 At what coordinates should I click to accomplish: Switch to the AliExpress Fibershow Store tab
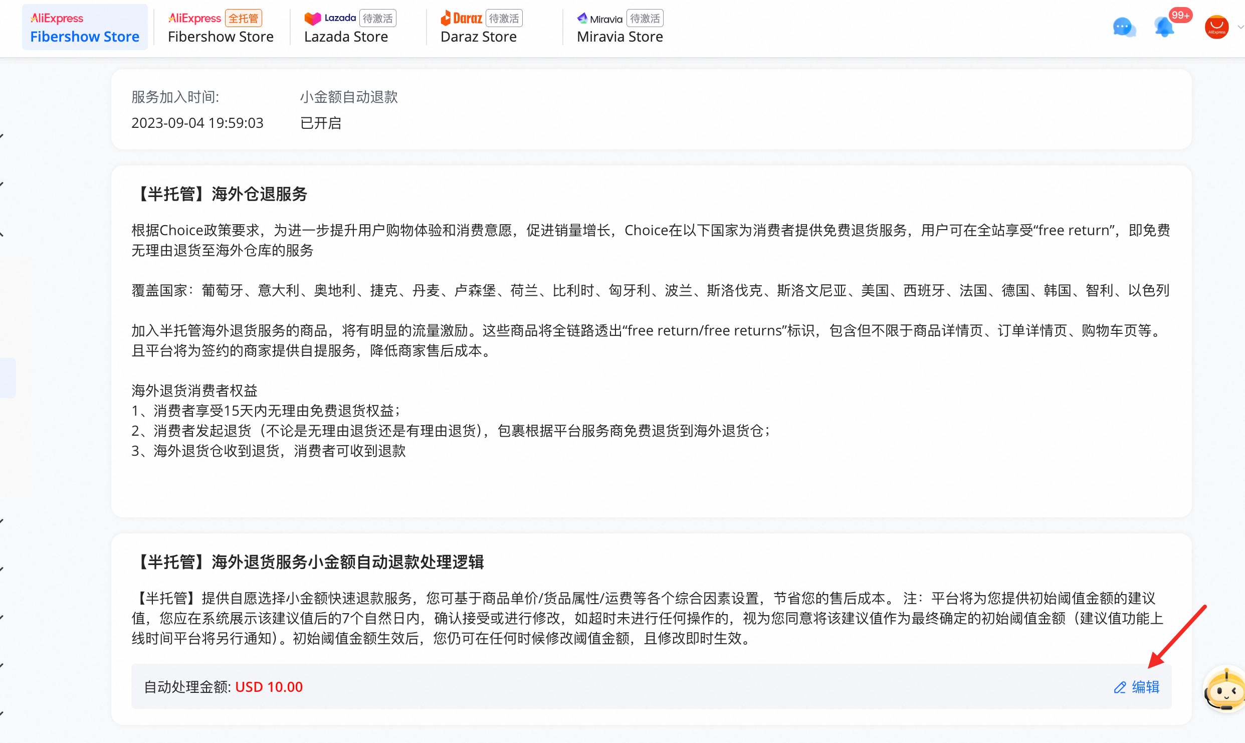point(85,27)
